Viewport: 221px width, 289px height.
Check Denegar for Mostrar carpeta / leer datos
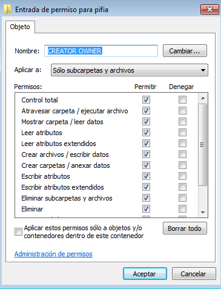182,121
